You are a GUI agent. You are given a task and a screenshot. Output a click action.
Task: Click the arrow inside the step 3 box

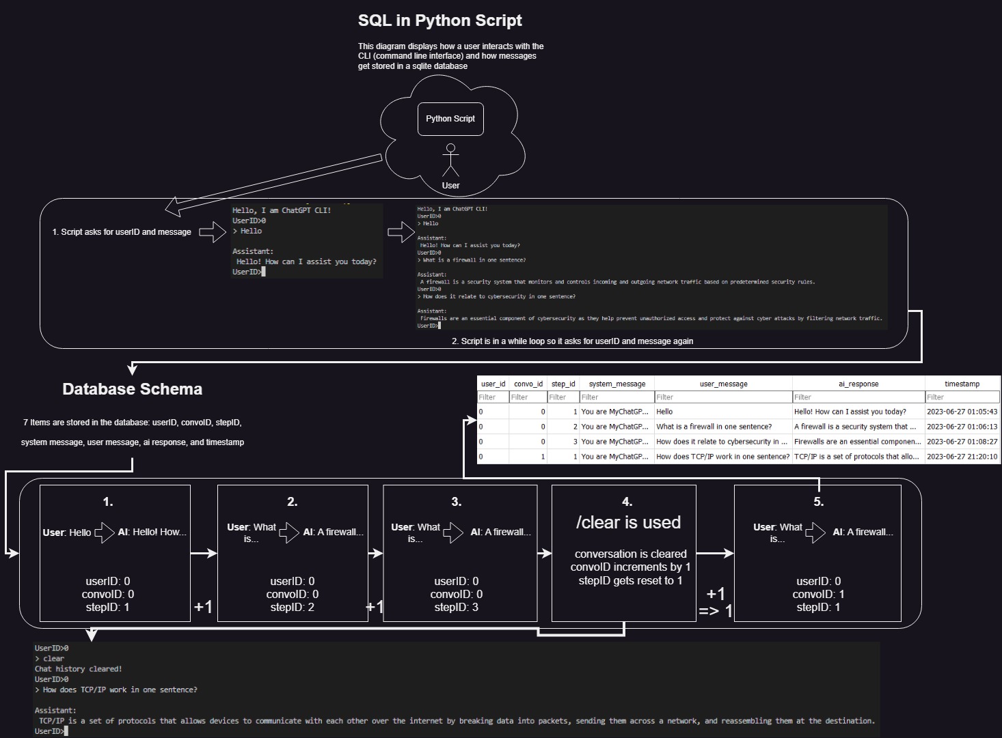(x=453, y=533)
